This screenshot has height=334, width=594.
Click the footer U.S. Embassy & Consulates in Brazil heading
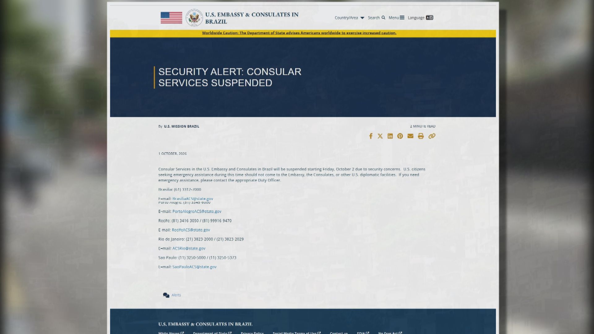(205, 324)
